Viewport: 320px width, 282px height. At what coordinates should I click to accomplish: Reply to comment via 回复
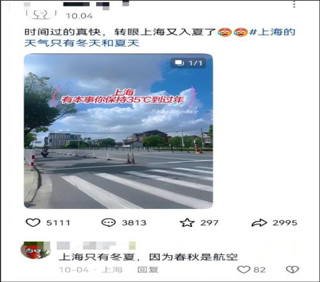click(x=148, y=270)
